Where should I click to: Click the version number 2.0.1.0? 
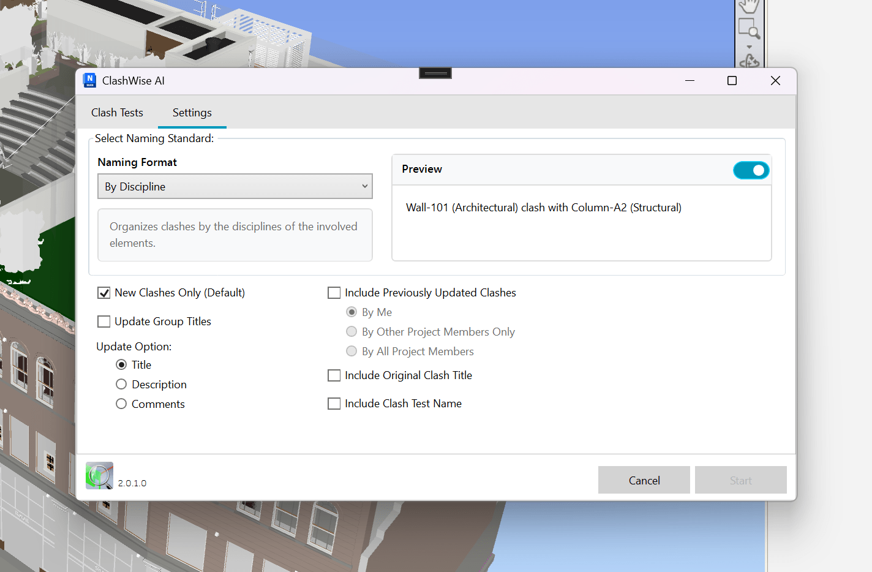click(x=132, y=483)
